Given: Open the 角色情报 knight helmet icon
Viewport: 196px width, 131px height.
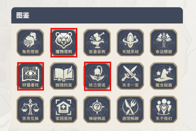Looking at the screenshot, I should tap(30, 43).
